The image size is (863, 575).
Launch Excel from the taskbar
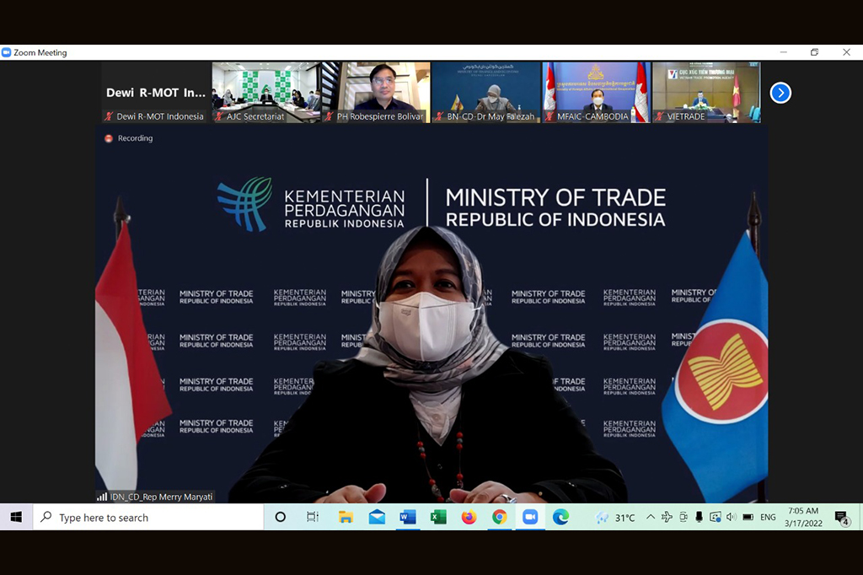(x=438, y=517)
